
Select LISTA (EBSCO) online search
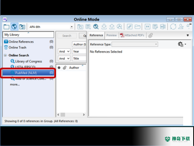[32, 67]
